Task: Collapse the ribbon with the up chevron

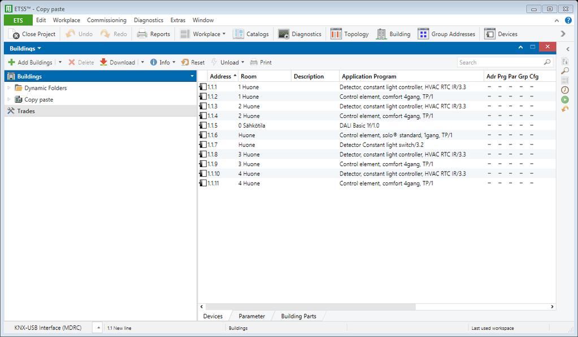Action: click(557, 21)
